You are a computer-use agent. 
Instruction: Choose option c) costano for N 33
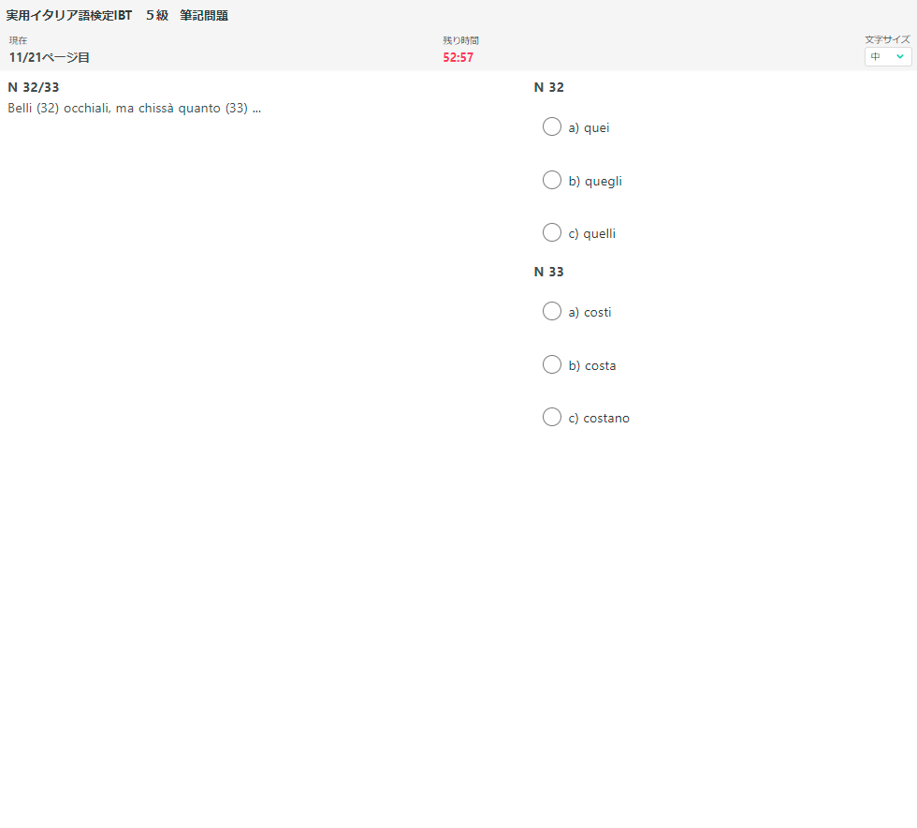pyautogui.click(x=551, y=417)
